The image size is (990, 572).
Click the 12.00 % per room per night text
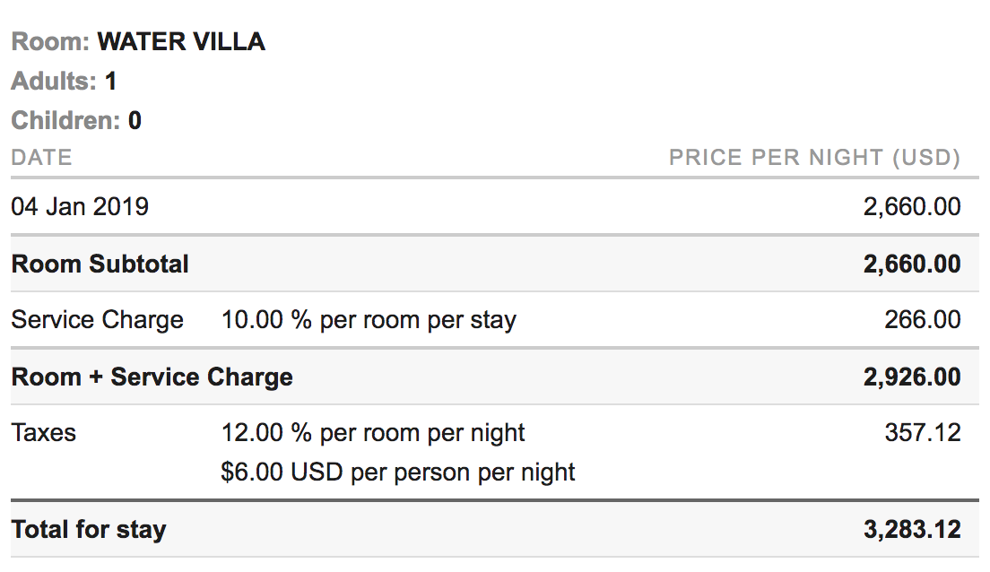[373, 433]
